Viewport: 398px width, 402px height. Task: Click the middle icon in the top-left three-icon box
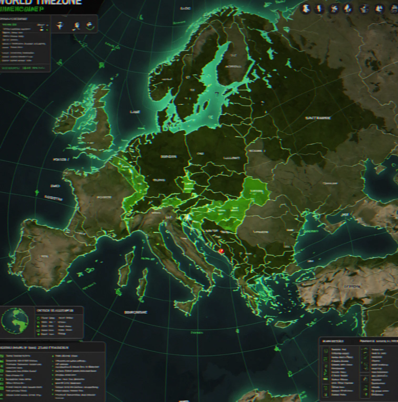pyautogui.click(x=76, y=26)
